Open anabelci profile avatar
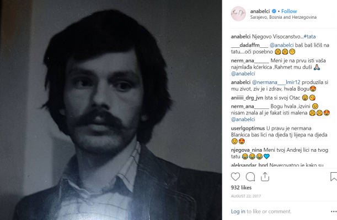The height and width of the screenshot is (220, 337). (x=238, y=14)
